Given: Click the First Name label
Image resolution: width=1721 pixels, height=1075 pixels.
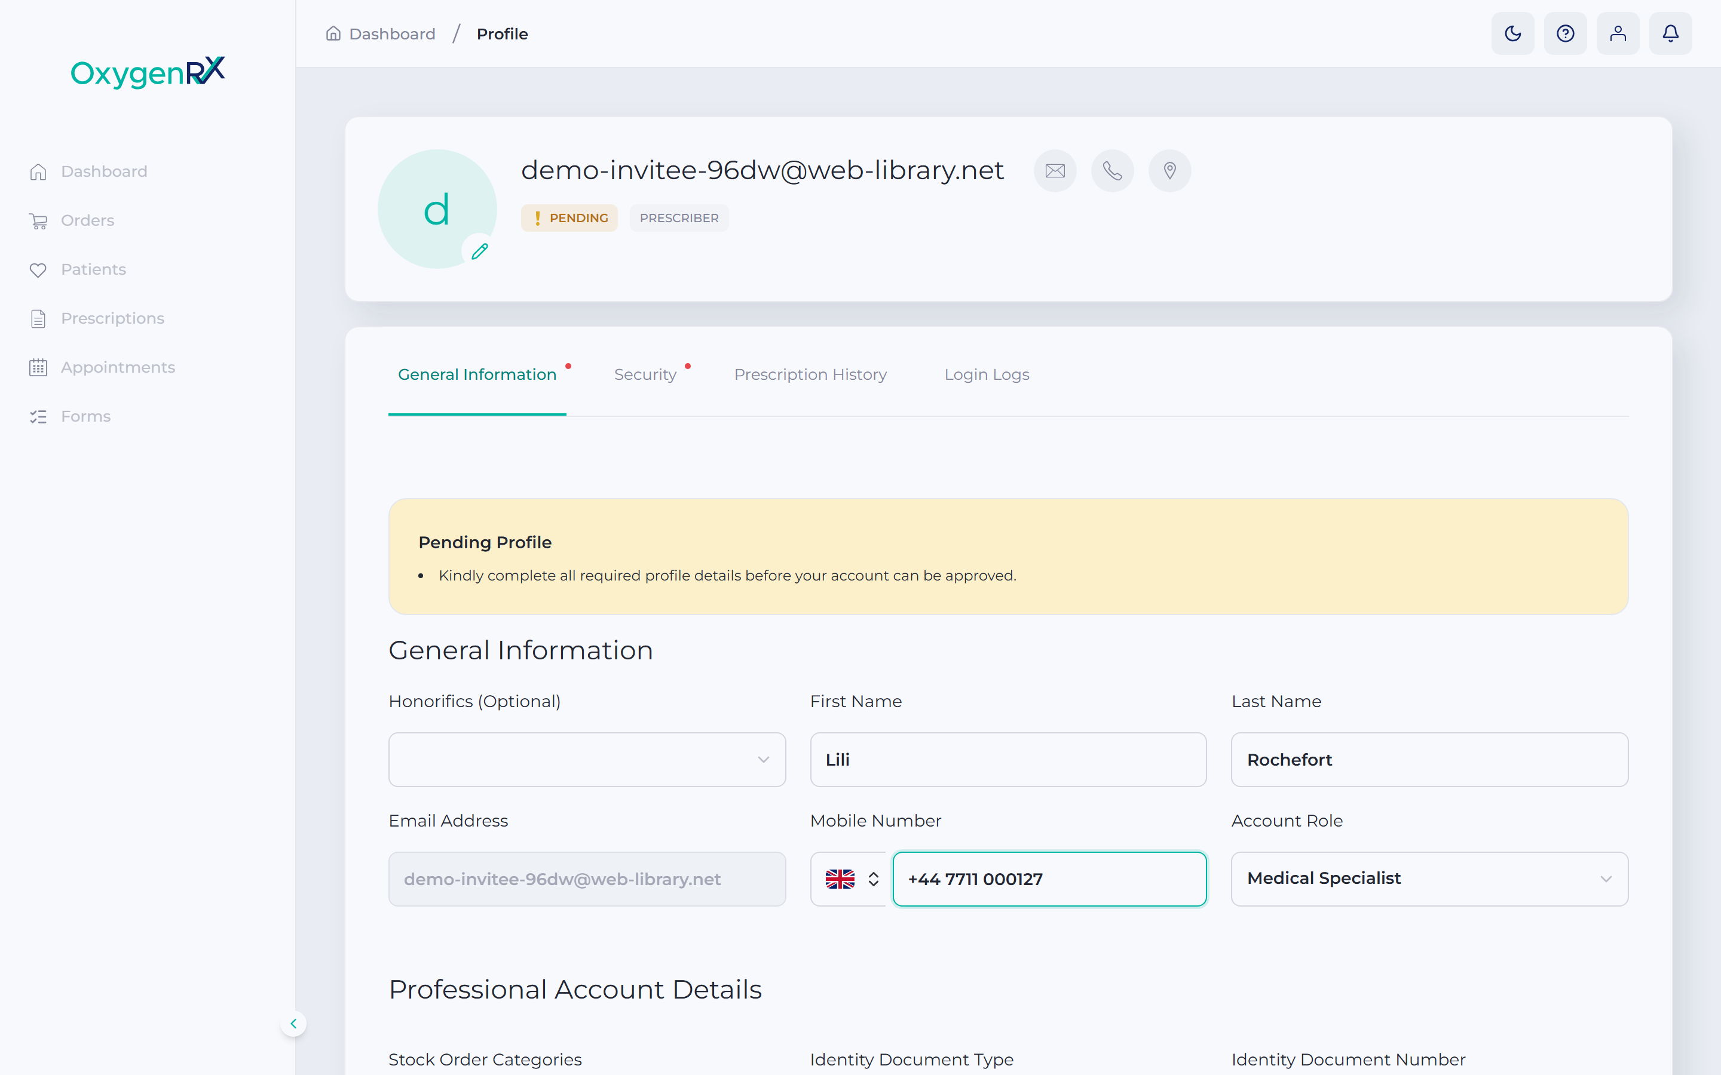Looking at the screenshot, I should (856, 702).
